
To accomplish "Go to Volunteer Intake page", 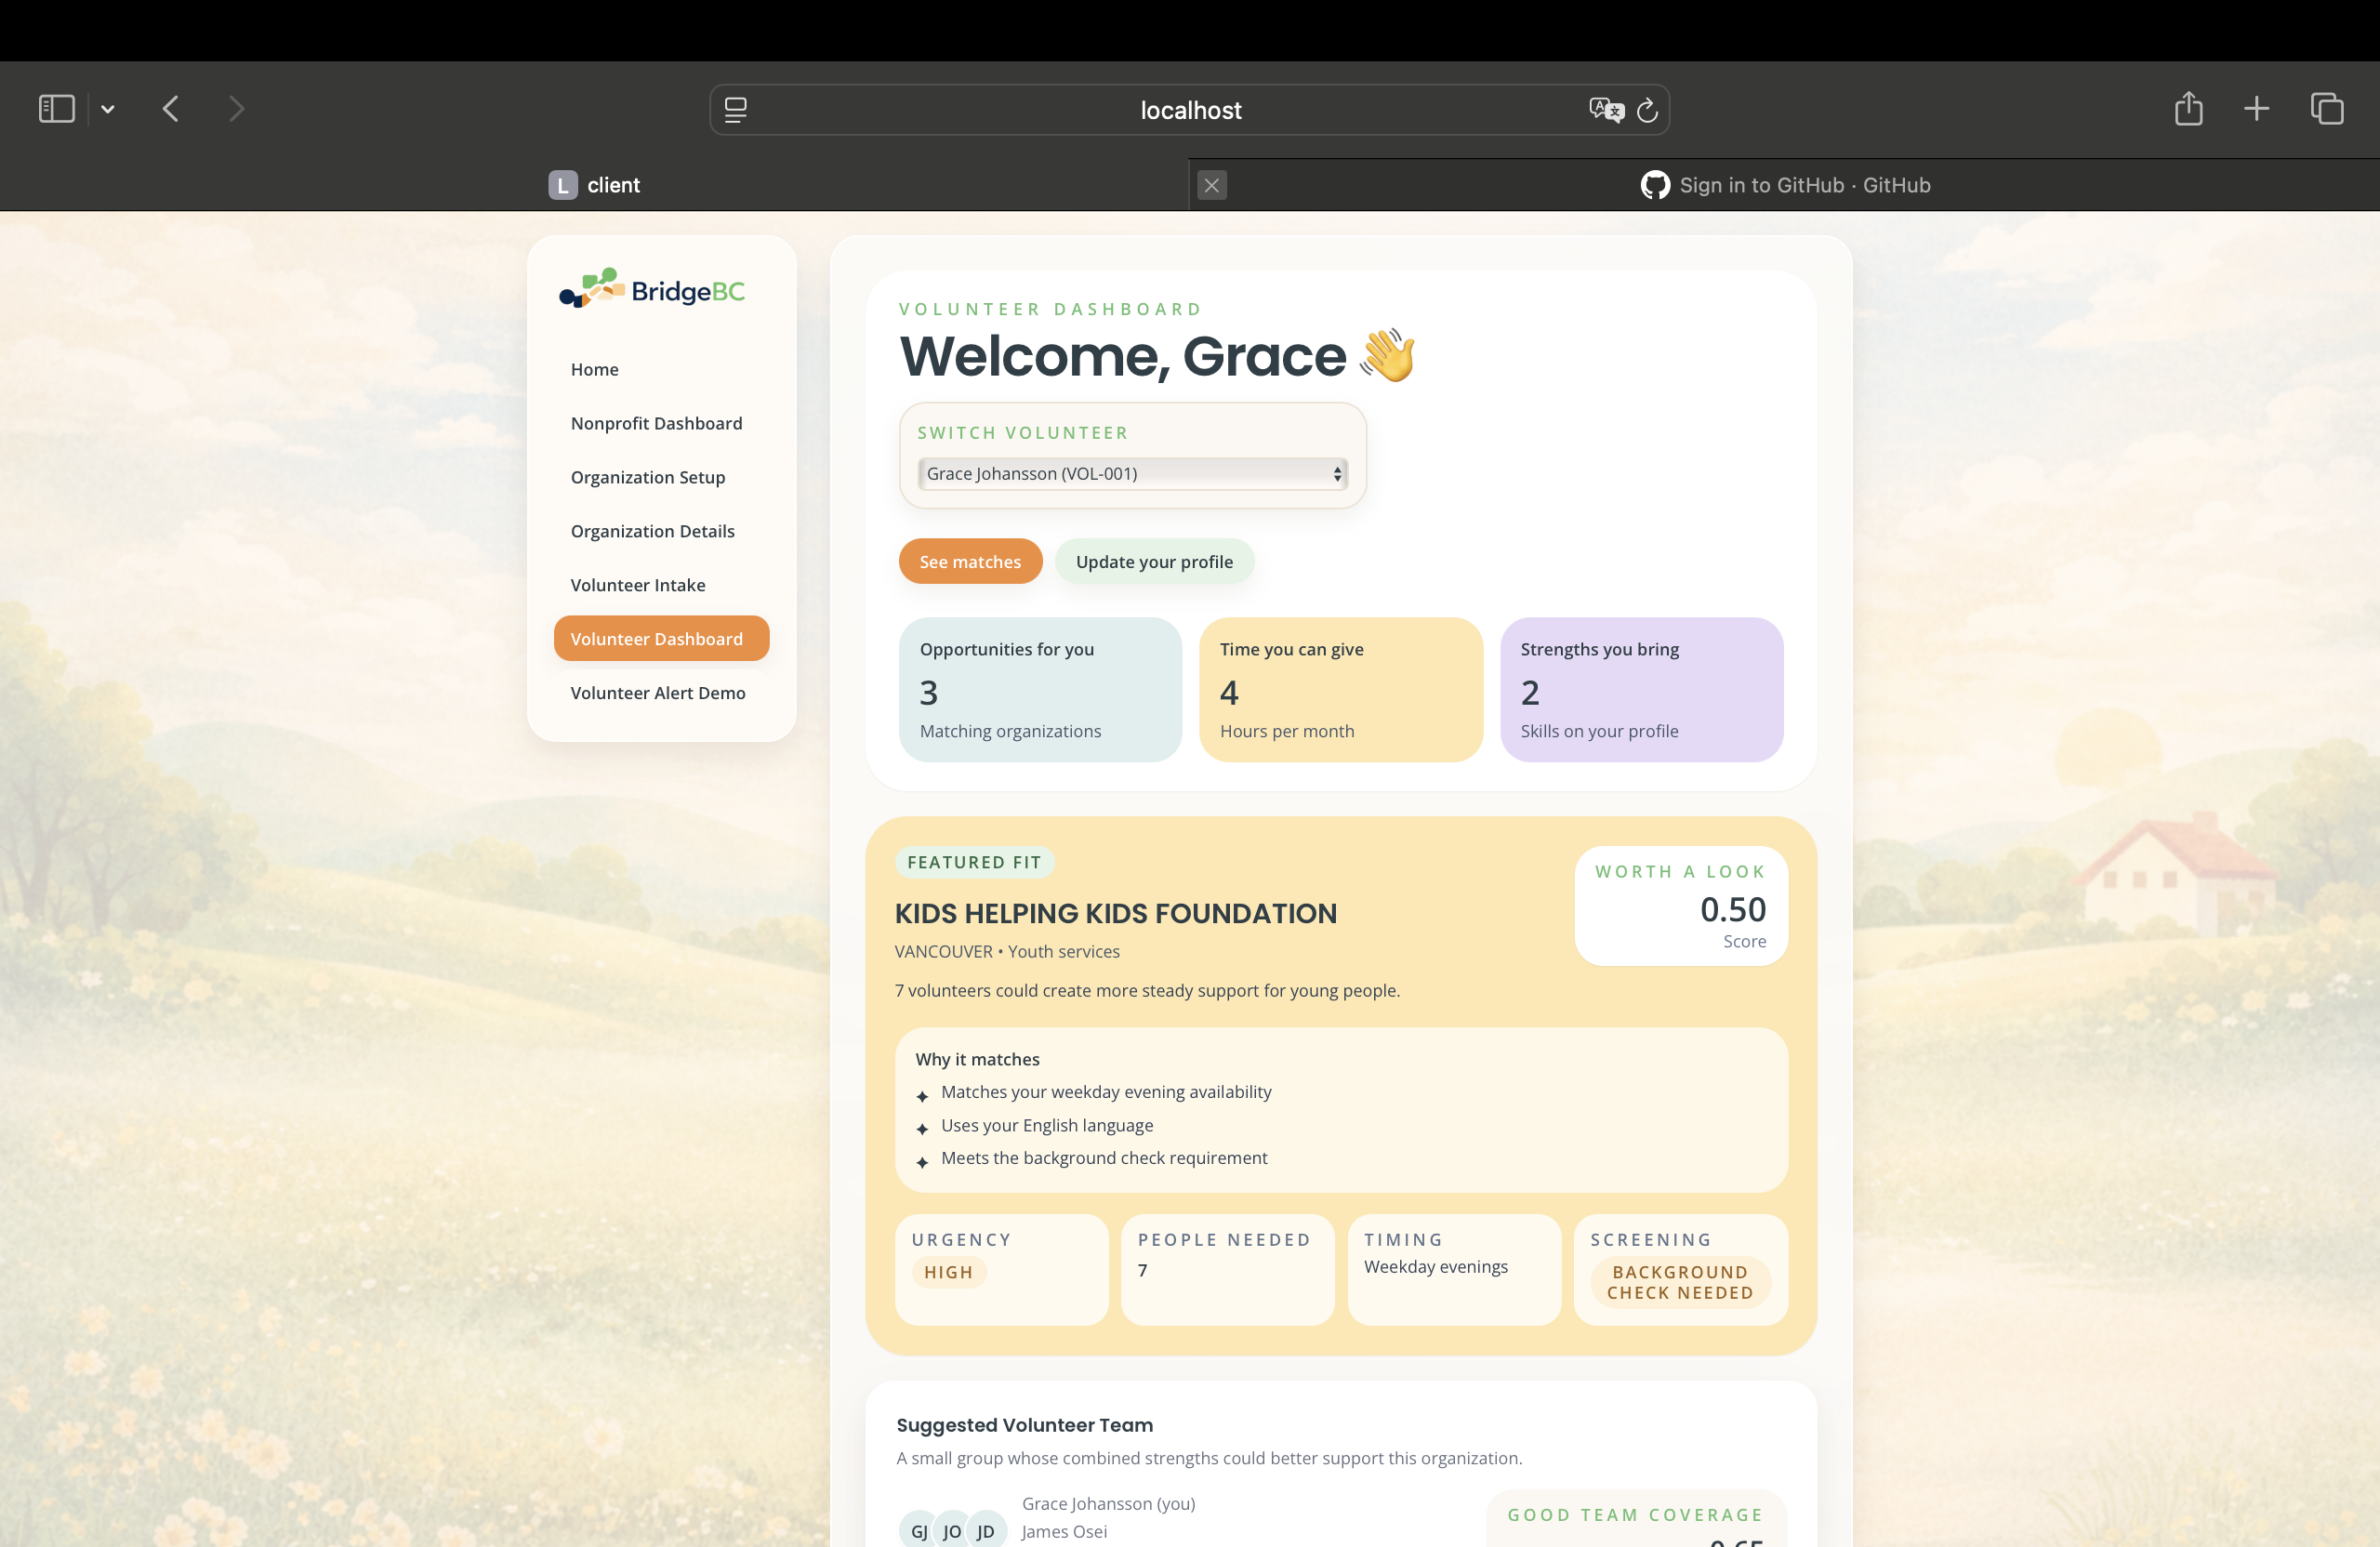I will [638, 585].
